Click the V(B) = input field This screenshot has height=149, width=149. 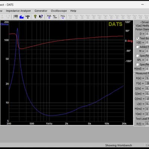tap(147, 42)
